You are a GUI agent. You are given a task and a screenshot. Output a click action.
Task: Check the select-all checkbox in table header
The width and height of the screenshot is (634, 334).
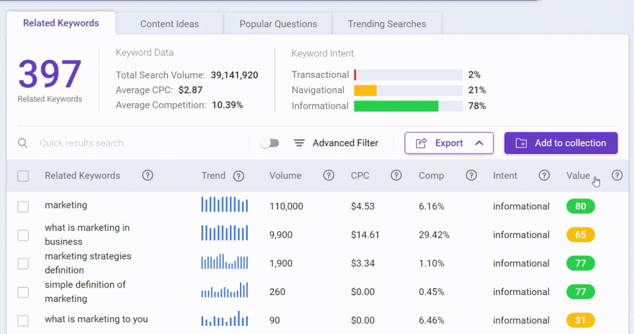pyautogui.click(x=23, y=176)
